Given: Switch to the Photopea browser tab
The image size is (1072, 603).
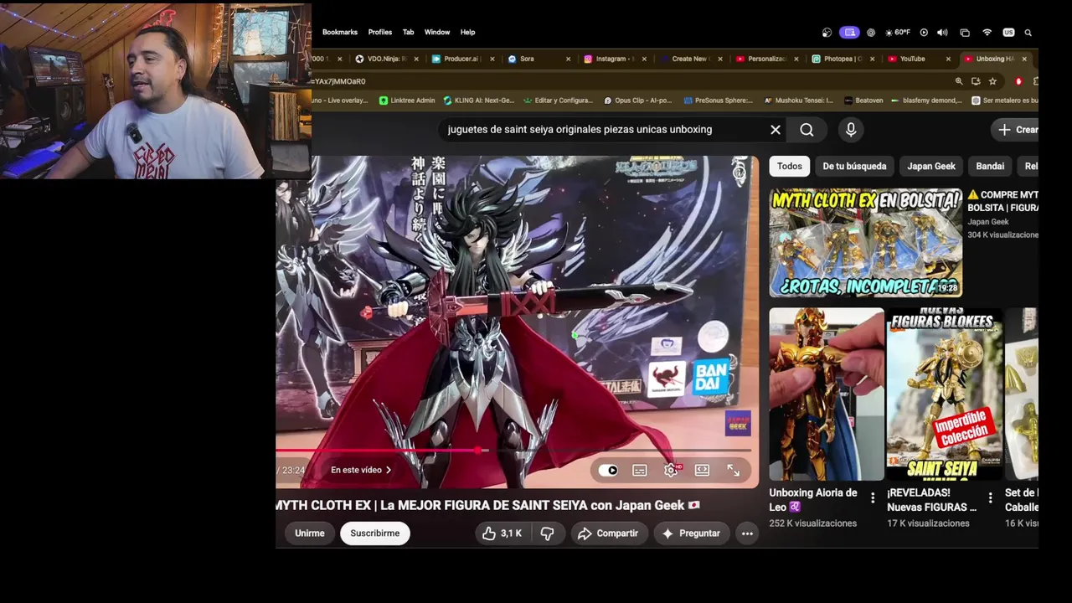Looking at the screenshot, I should coord(842,59).
